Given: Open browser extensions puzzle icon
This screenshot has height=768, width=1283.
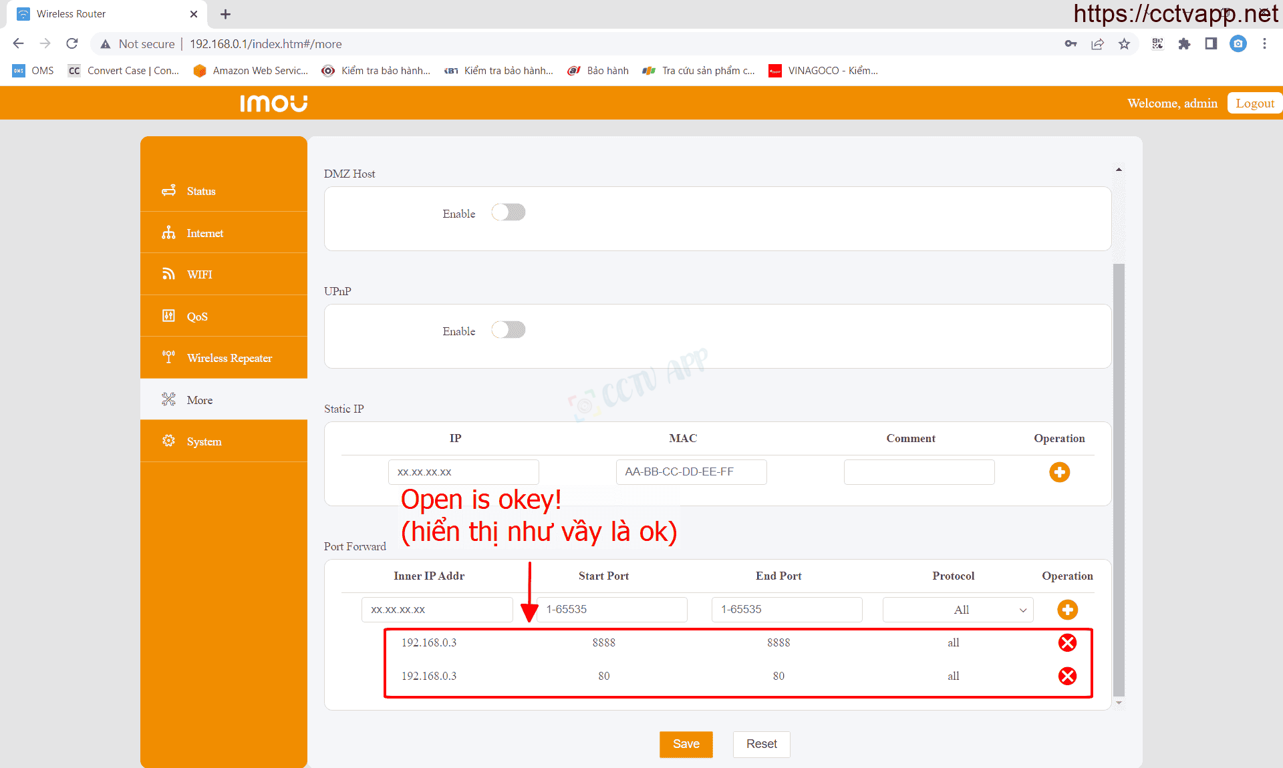Looking at the screenshot, I should click(1184, 44).
